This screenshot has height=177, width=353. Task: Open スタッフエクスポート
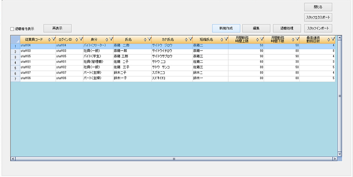[x=318, y=18]
